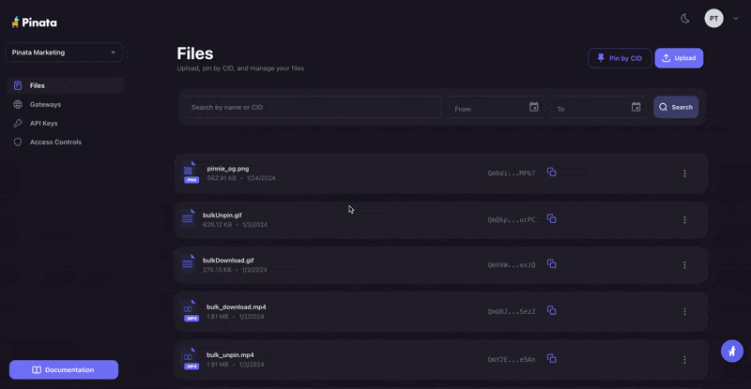Expand the Pinata Marketing workspace dropdown
Viewport: 751px width, 389px height.
pyautogui.click(x=64, y=52)
